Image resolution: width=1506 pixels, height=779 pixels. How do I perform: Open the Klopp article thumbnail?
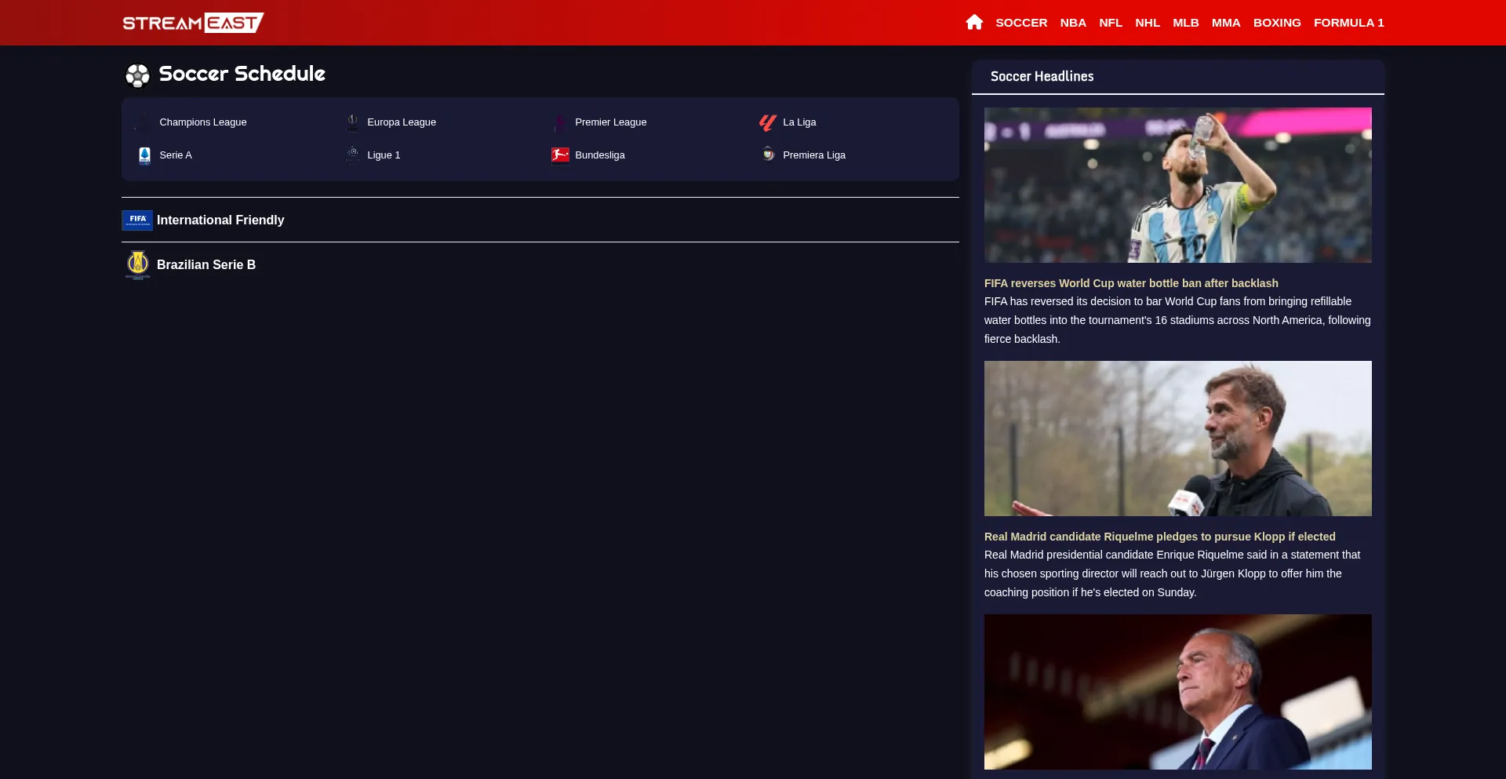(x=1177, y=439)
